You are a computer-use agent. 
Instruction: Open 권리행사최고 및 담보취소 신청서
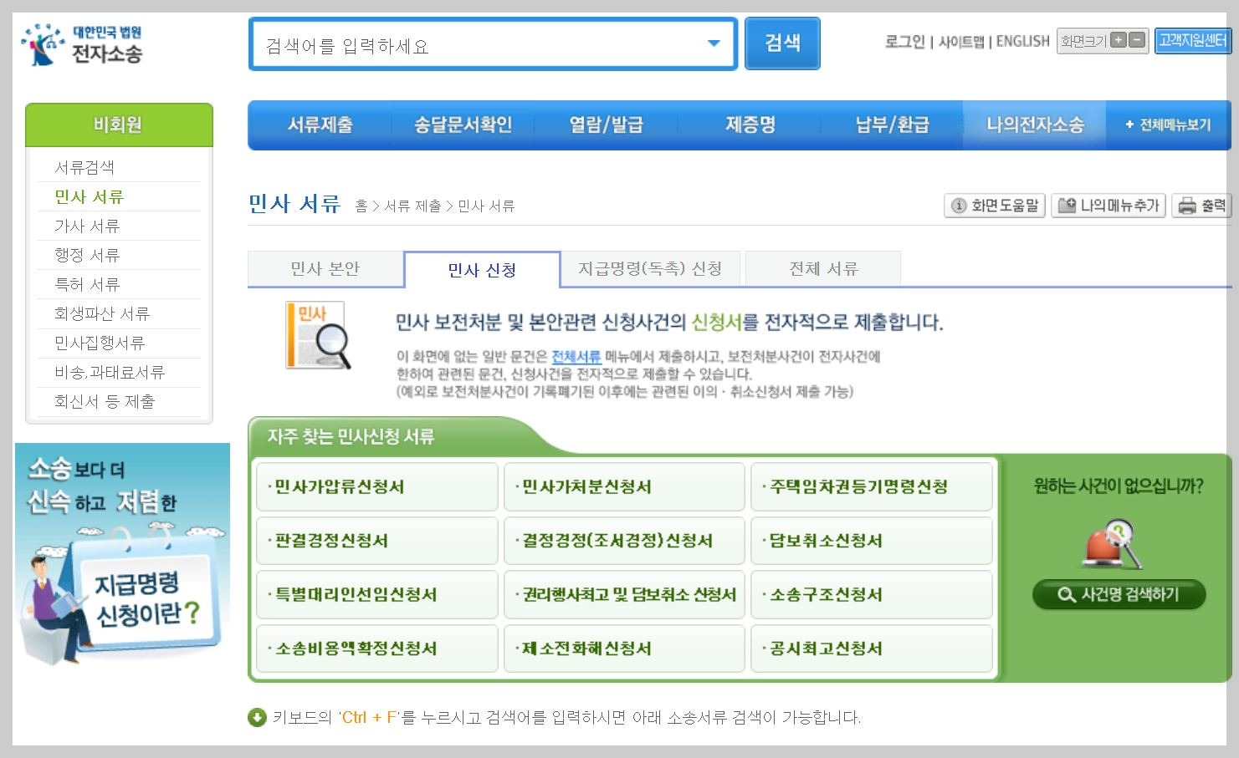tap(624, 595)
